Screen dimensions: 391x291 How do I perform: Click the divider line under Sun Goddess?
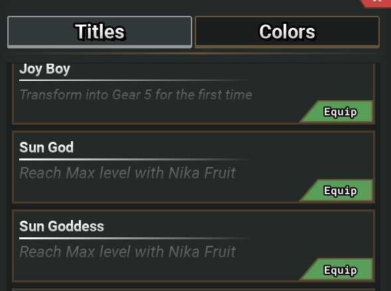click(134, 238)
